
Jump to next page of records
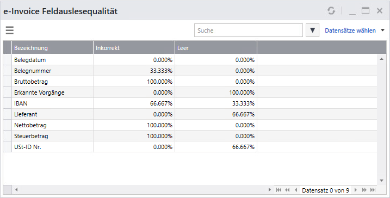tap(364, 190)
